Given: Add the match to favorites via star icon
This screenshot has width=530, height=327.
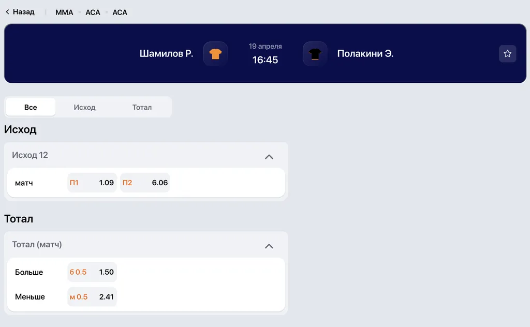Looking at the screenshot, I should (x=507, y=53).
